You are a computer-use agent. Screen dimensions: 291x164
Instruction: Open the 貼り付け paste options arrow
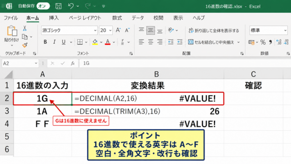[x=12, y=46]
